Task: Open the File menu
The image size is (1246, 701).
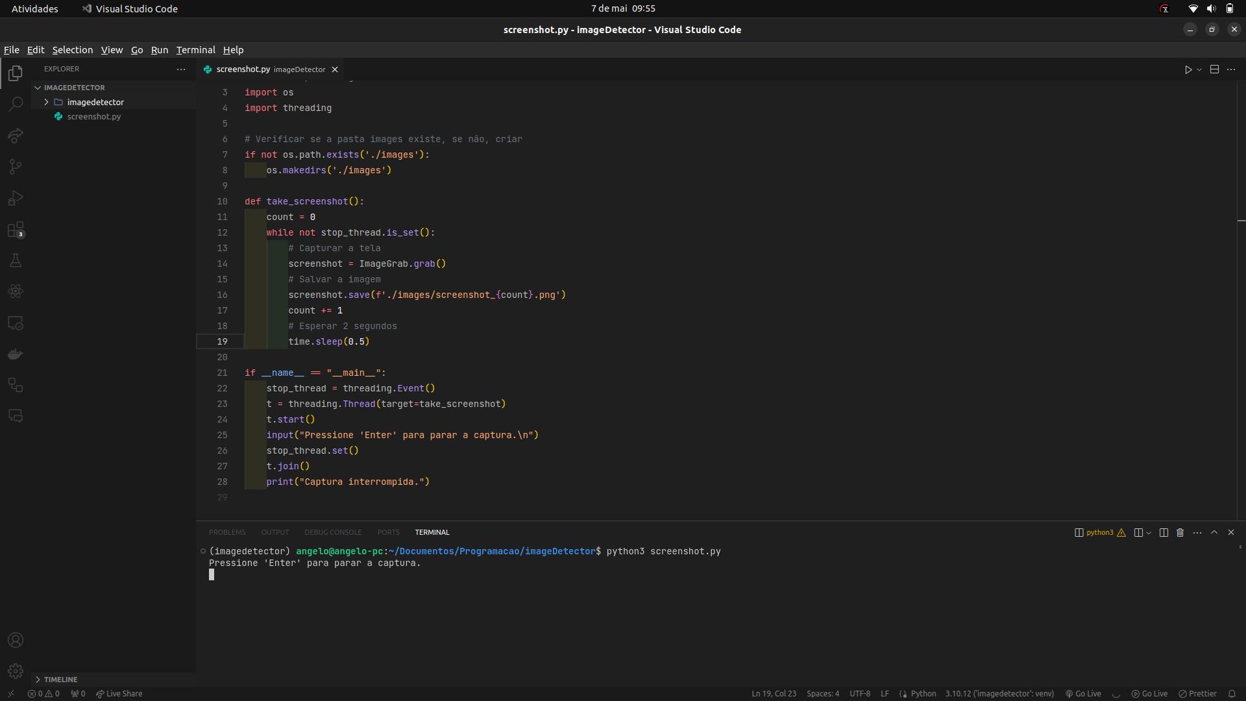Action: tap(12, 50)
